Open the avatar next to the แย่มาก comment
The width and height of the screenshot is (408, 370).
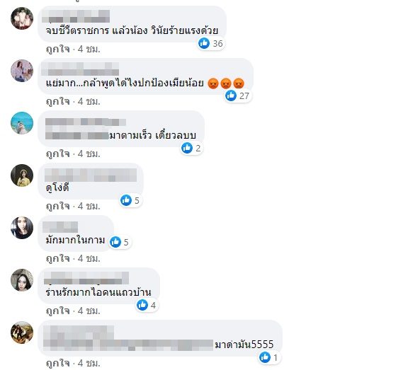tap(22, 71)
